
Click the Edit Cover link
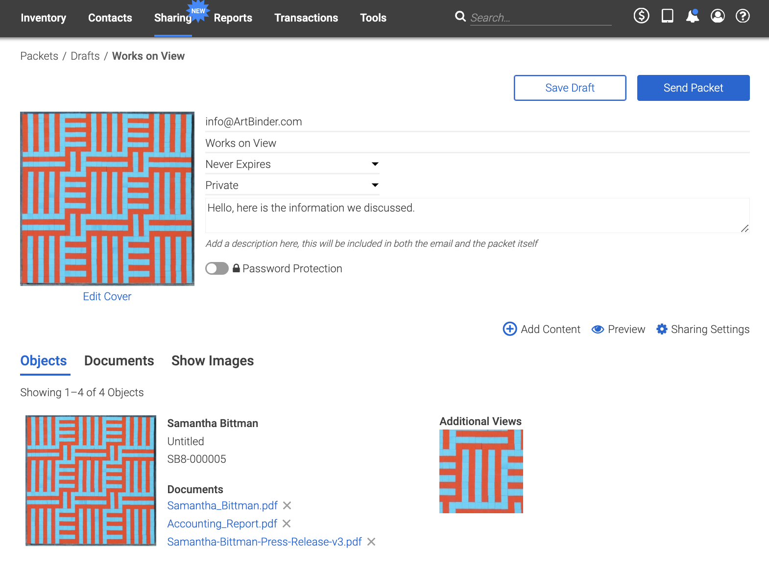pyautogui.click(x=107, y=296)
